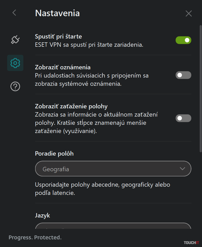Open the Jazyk language dropdown
Screen dimensions: 202x247
point(113,227)
